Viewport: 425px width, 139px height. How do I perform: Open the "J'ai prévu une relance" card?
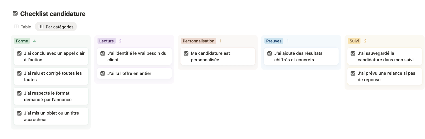pos(386,76)
